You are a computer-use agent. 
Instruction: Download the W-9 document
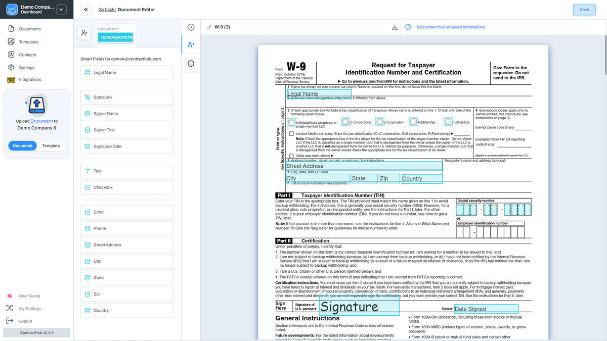pos(395,27)
